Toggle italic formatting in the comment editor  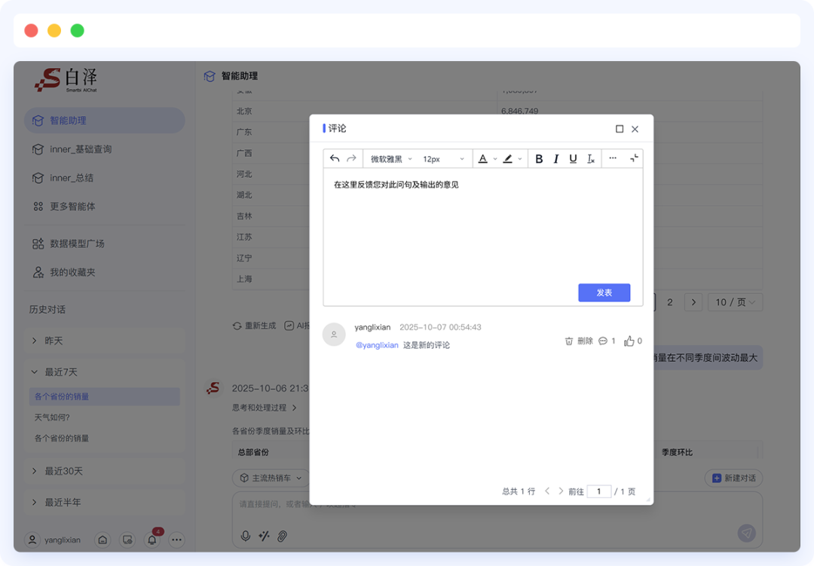(555, 158)
